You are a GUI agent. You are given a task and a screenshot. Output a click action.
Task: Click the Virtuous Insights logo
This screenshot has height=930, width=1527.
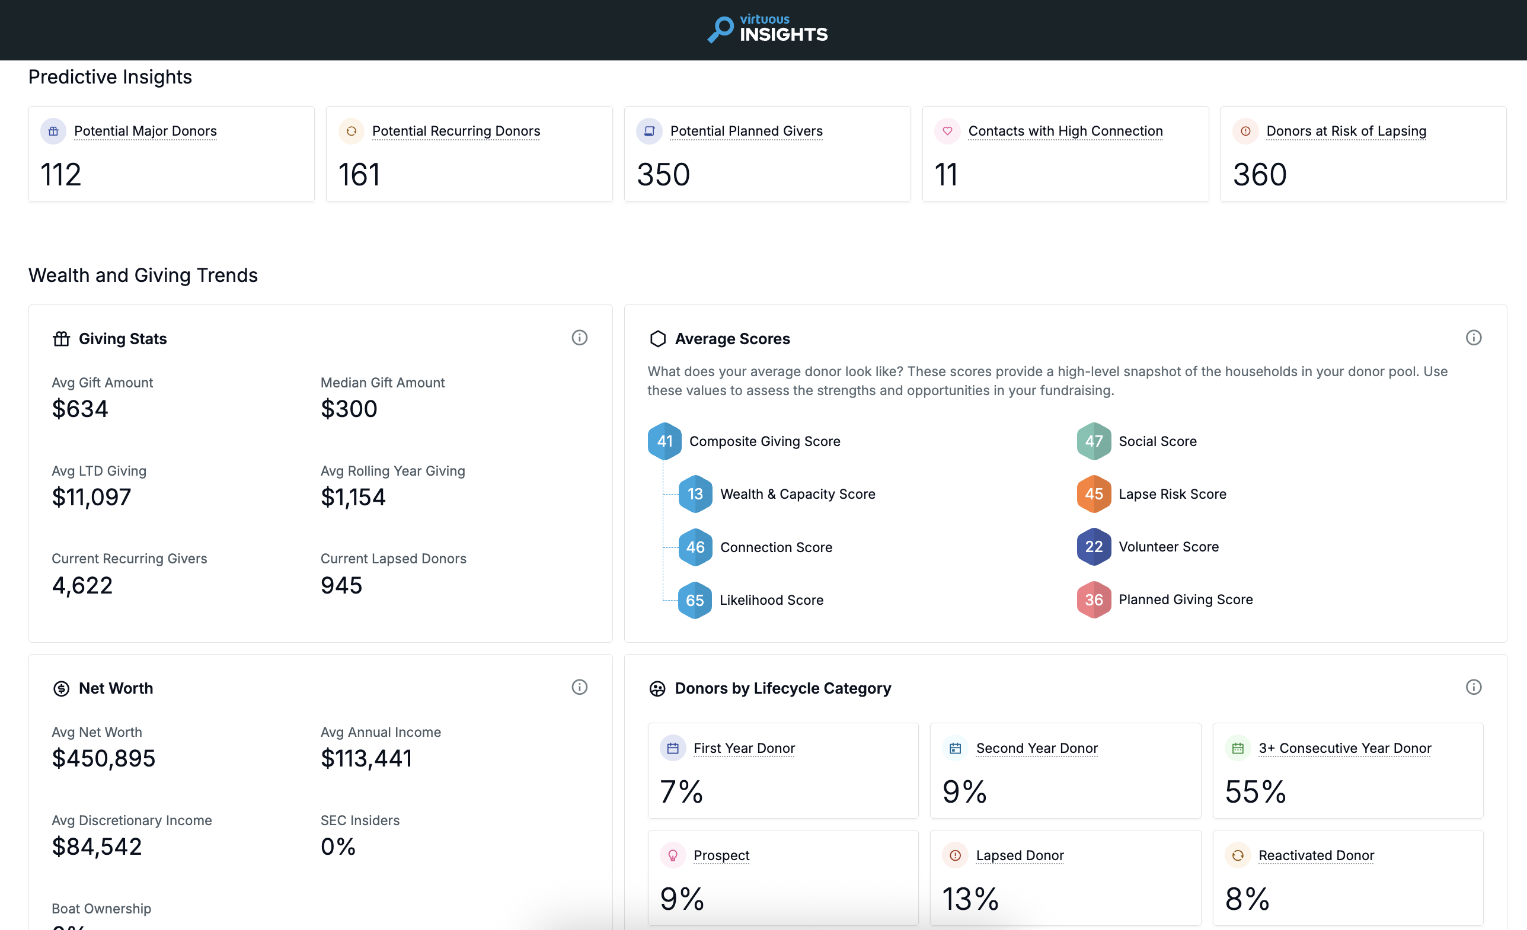767,29
